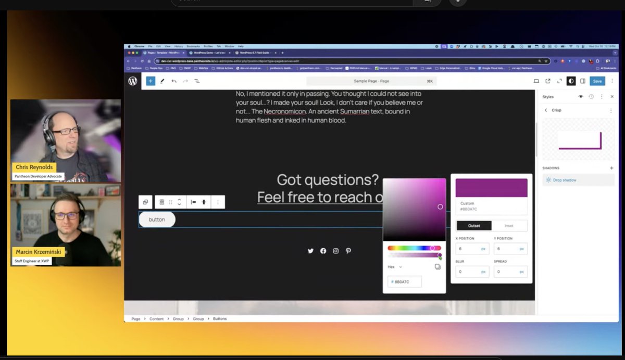Select Content in the block breadcrumb
This screenshot has height=360, width=625.
tap(156, 318)
